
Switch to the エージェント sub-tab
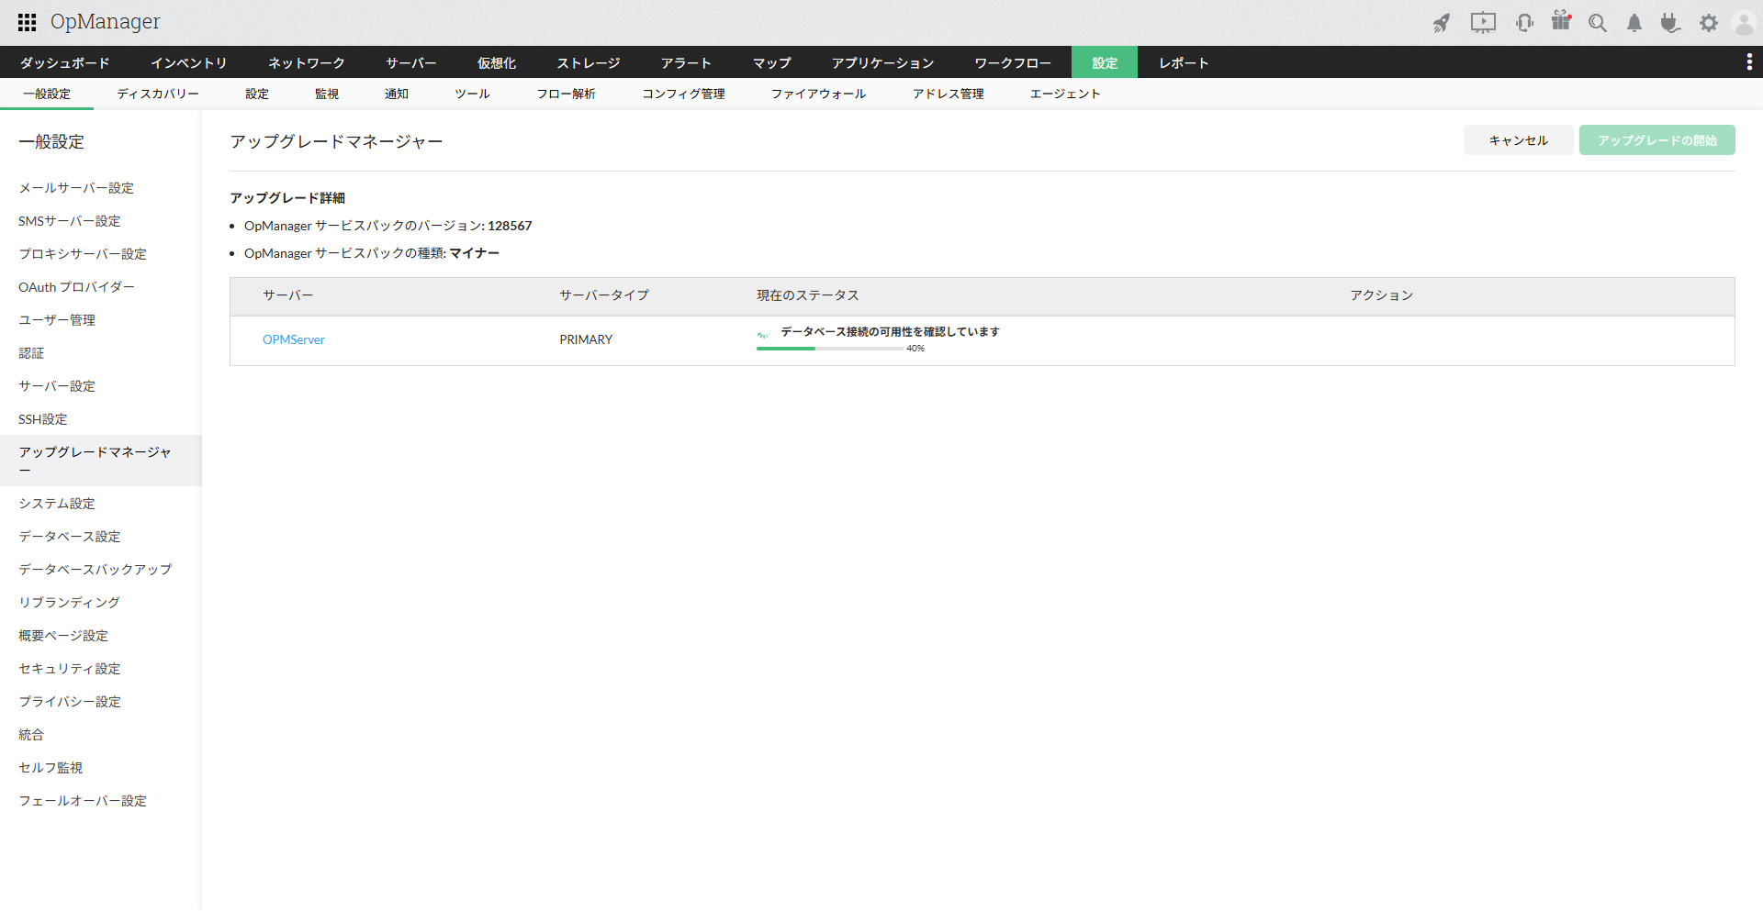coord(1065,94)
